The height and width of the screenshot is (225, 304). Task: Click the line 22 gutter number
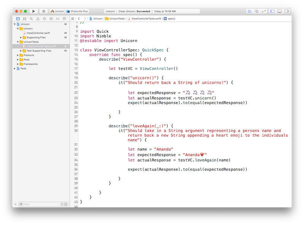pyautogui.click(x=76, y=93)
